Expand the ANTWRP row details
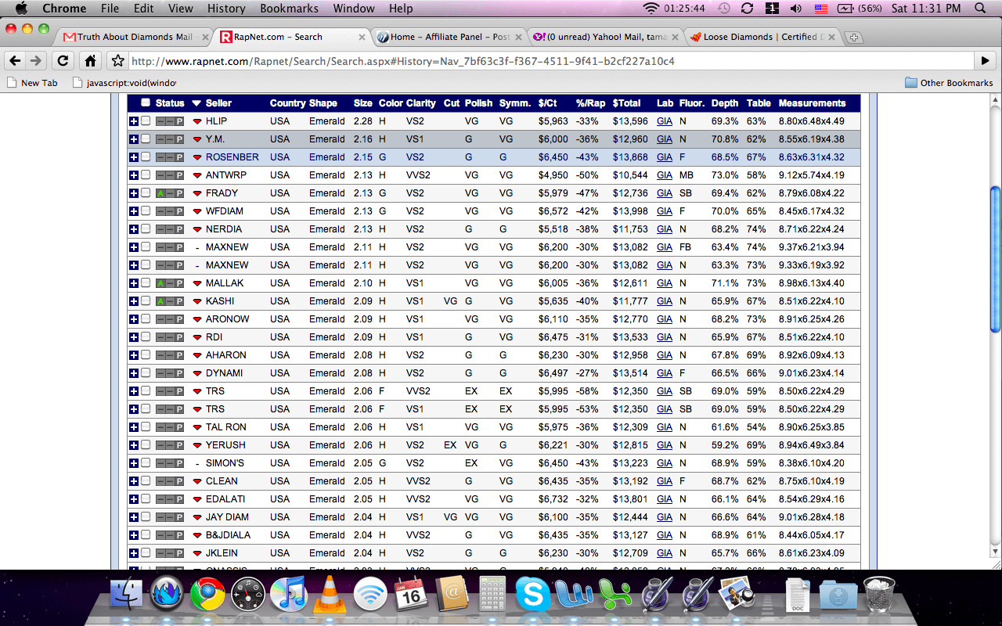 [x=134, y=175]
